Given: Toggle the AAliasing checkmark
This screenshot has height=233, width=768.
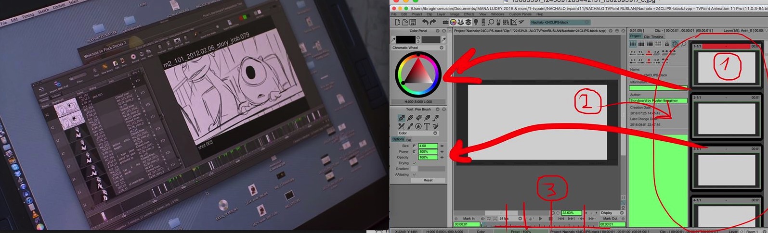Looking at the screenshot, I should pos(414,174).
